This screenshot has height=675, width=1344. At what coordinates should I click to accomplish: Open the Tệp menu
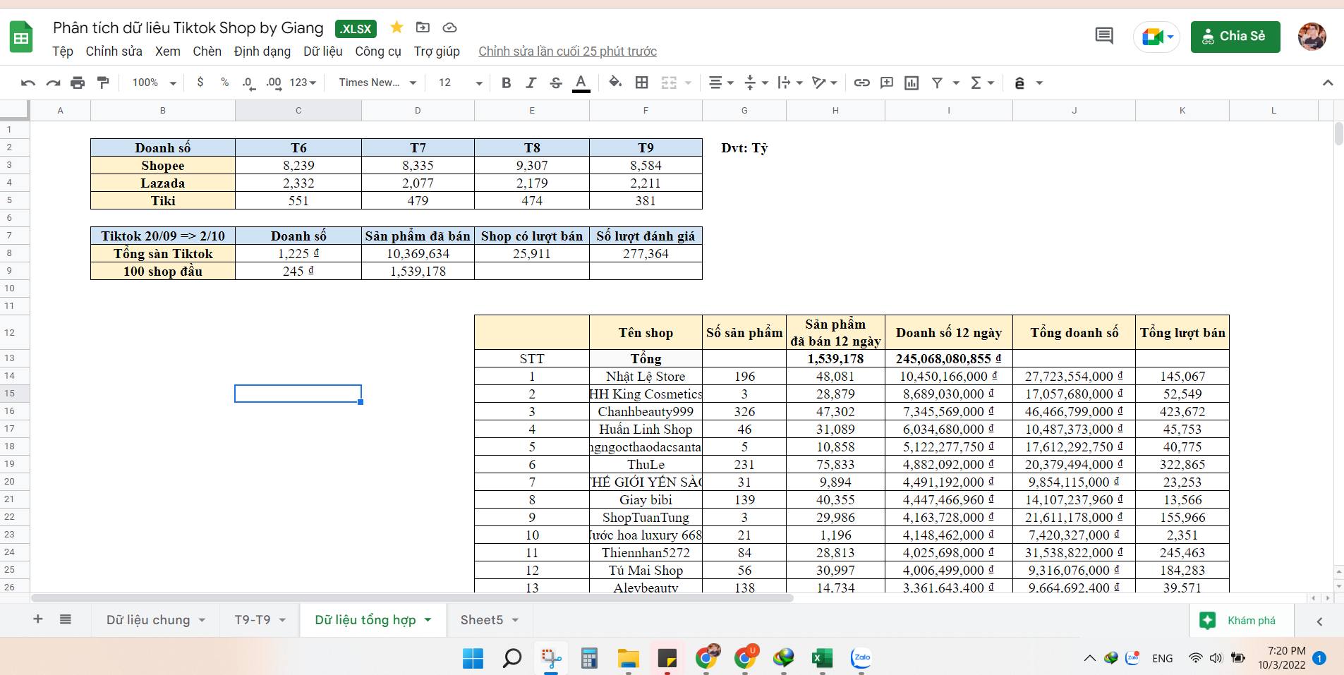(x=63, y=51)
